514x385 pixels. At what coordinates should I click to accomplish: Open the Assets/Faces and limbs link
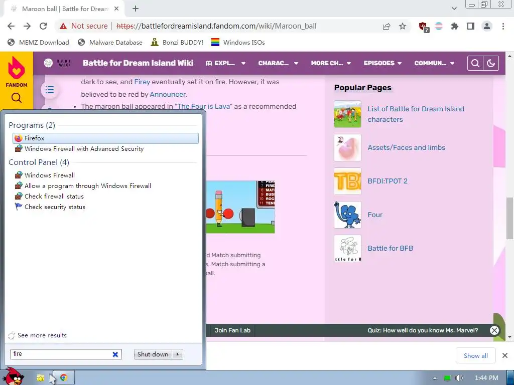click(406, 148)
